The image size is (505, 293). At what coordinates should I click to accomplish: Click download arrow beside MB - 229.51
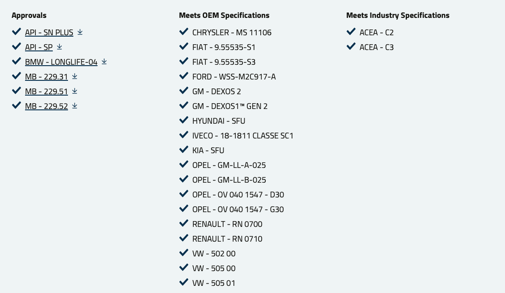pos(75,91)
